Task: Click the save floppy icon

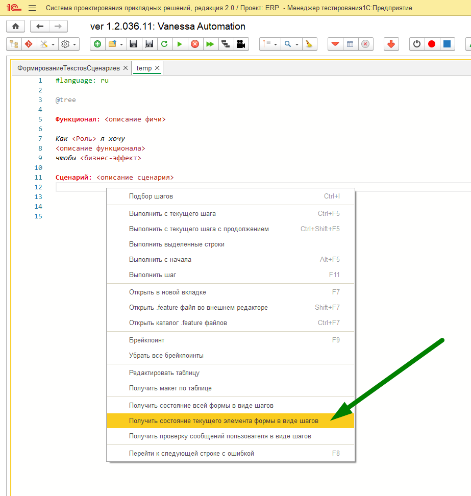Action: [134, 44]
